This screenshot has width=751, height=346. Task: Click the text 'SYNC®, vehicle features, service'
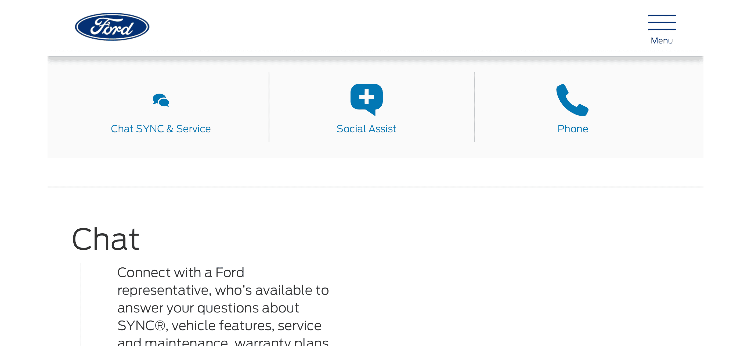(x=219, y=326)
